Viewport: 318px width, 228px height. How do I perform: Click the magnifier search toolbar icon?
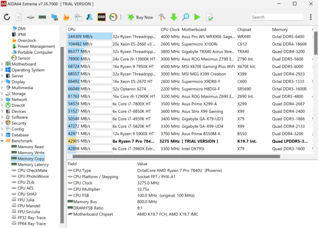(186, 17)
